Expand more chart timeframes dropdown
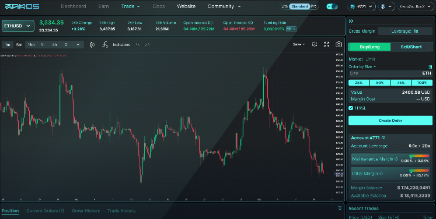Image resolution: width=436 pixels, height=219 pixels. [x=78, y=45]
